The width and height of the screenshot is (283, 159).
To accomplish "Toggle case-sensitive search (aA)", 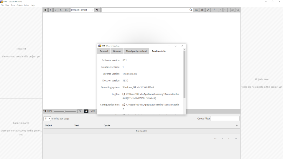I will tap(196, 10).
